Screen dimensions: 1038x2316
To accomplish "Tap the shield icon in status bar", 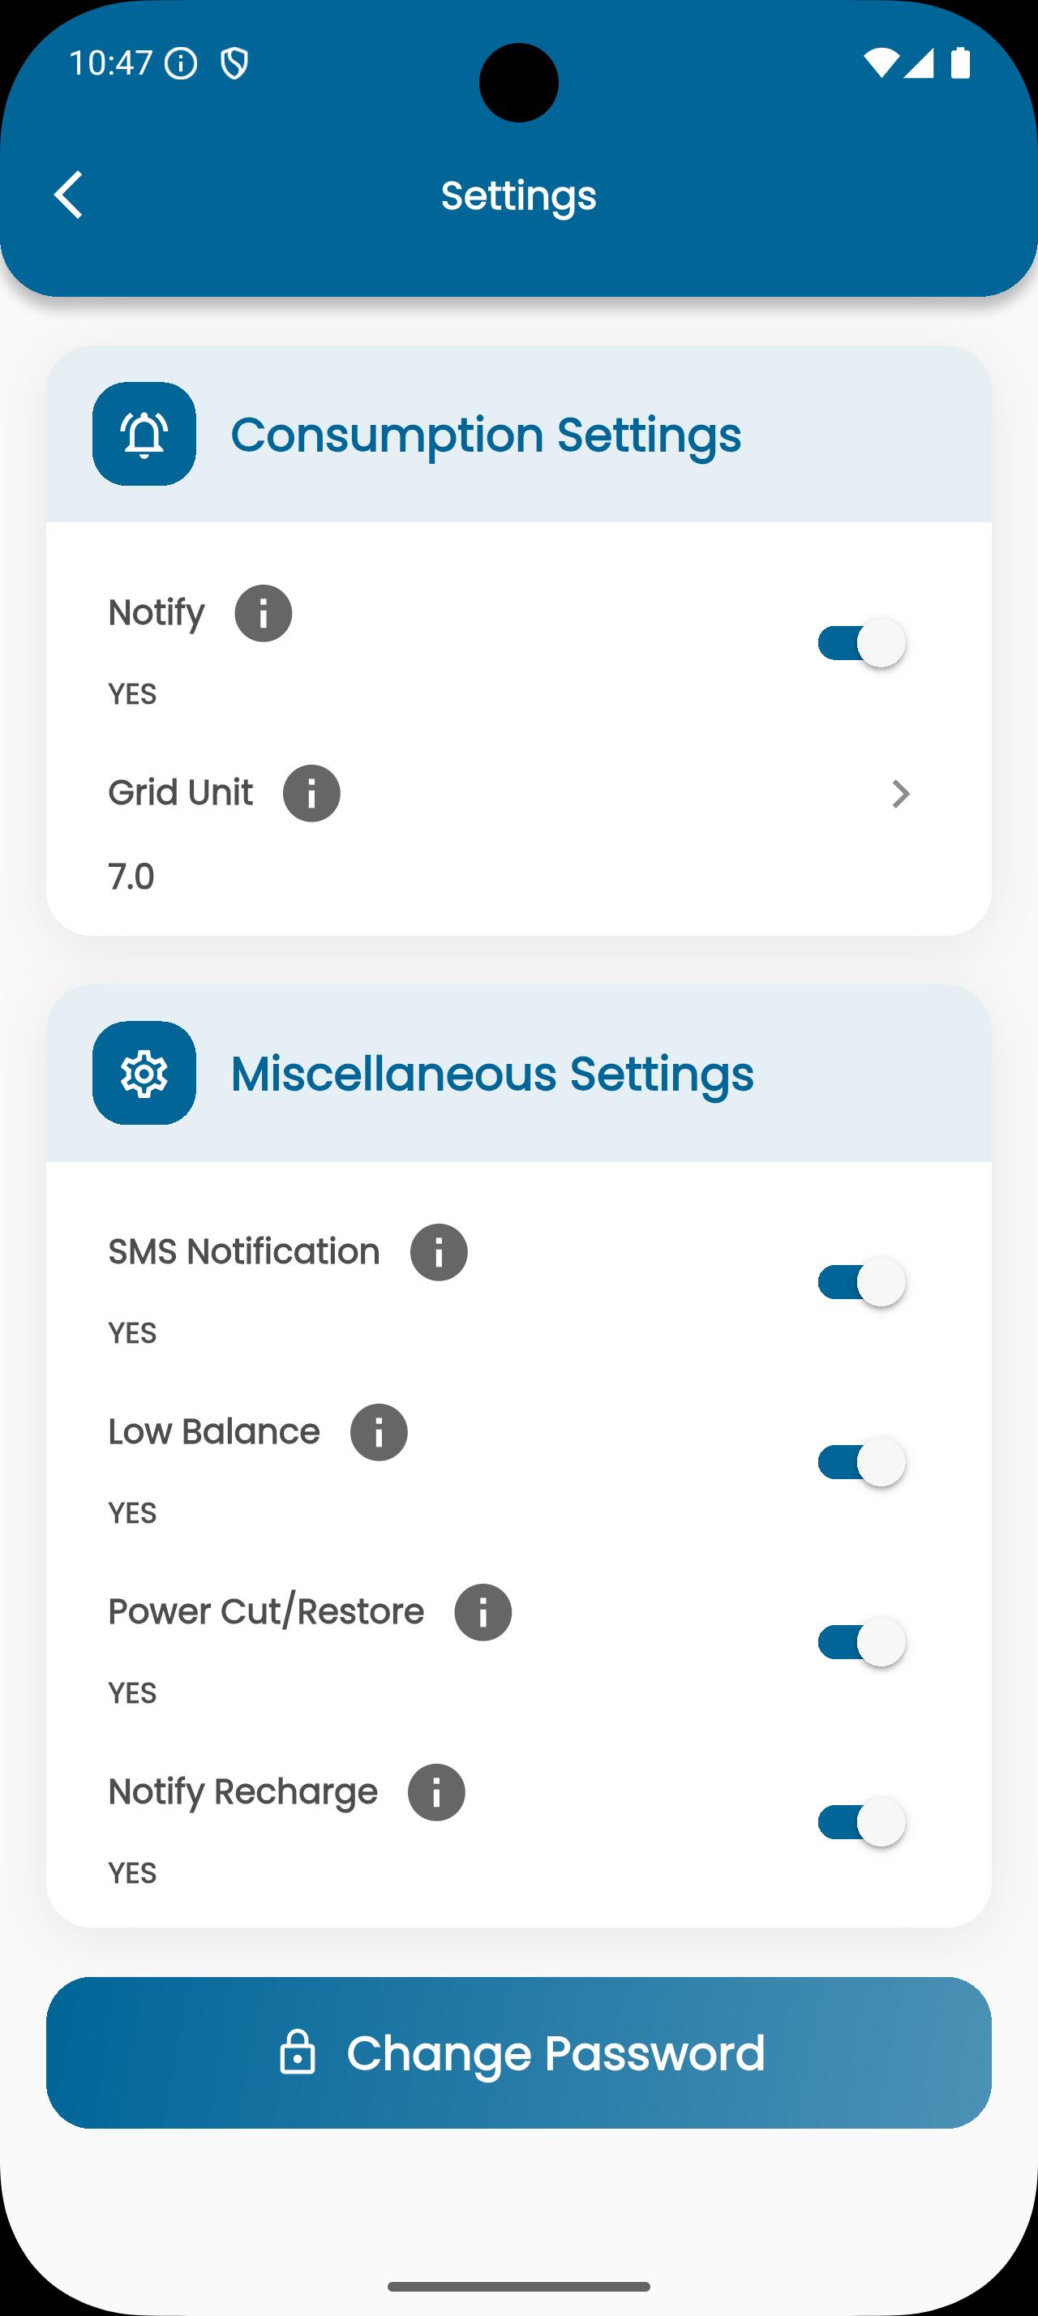I will point(234,64).
